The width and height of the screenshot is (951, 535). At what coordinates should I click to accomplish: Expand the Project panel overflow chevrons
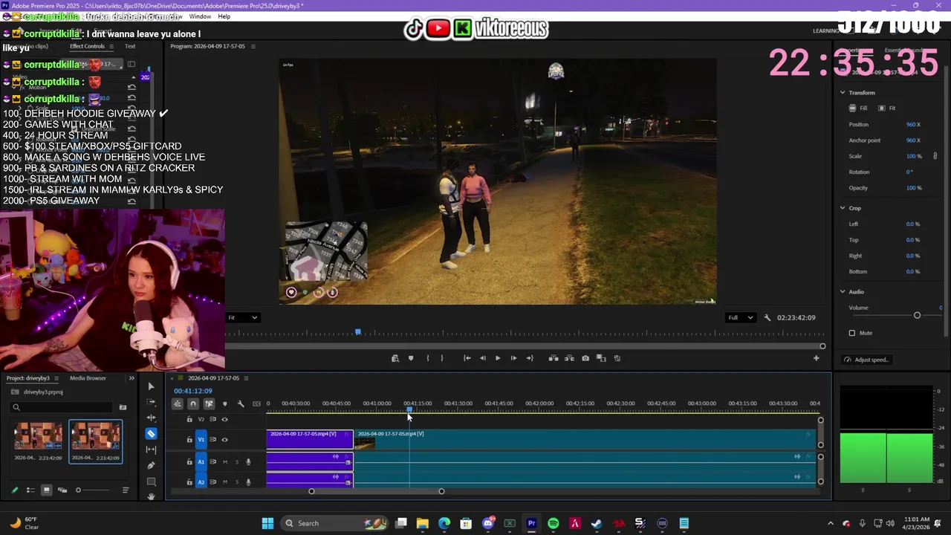point(132,378)
